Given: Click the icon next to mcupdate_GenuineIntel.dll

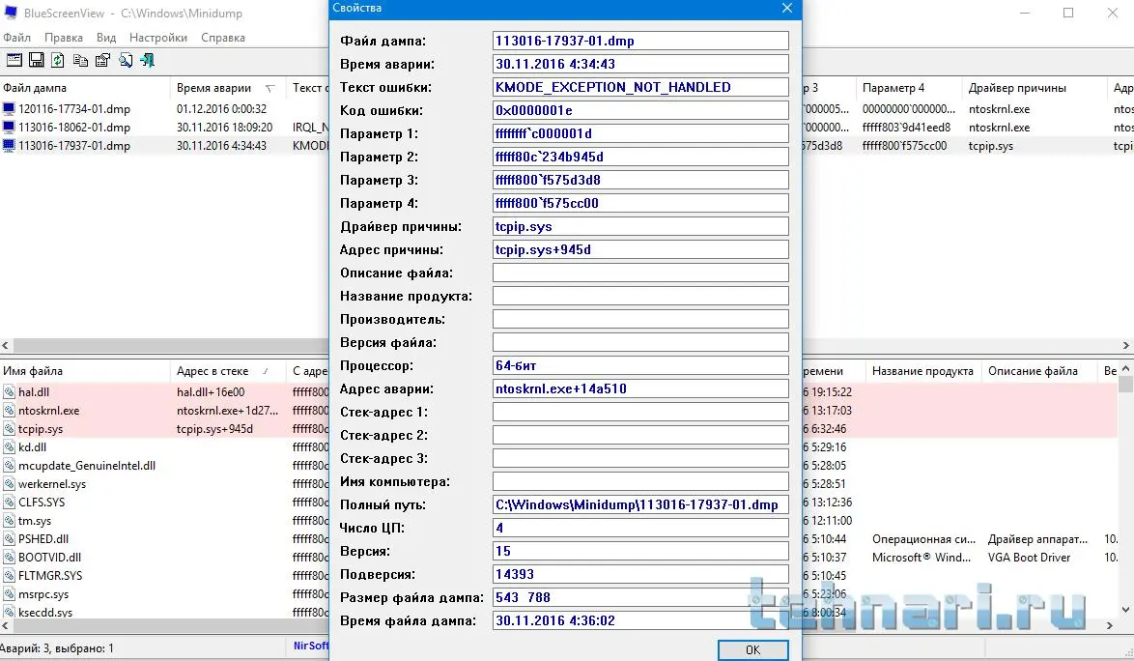Looking at the screenshot, I should click(x=9, y=466).
